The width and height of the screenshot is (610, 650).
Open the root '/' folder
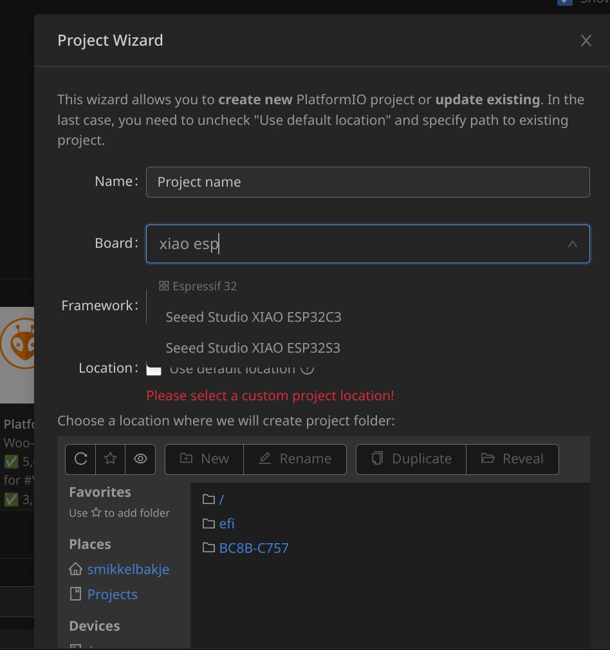221,499
